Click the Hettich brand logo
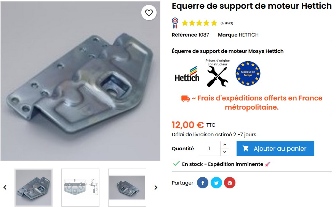This screenshot has width=336, height=207. [187, 74]
